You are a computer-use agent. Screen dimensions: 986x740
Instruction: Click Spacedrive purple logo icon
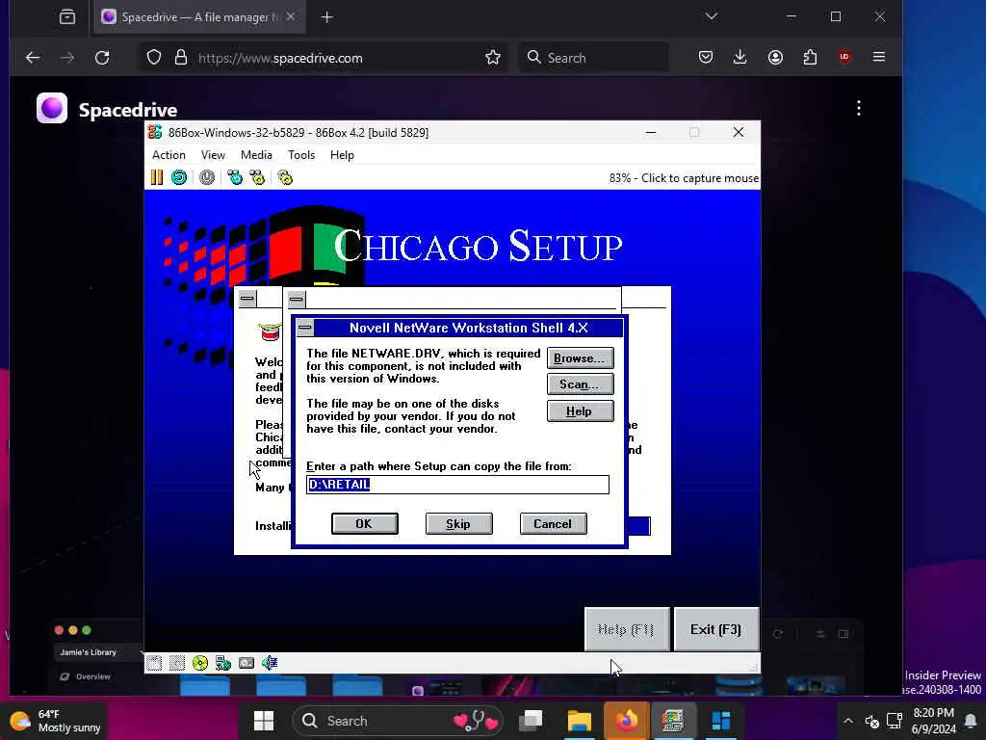pos(52,108)
